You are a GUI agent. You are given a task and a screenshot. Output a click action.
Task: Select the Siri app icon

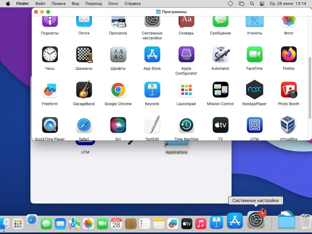(118, 125)
